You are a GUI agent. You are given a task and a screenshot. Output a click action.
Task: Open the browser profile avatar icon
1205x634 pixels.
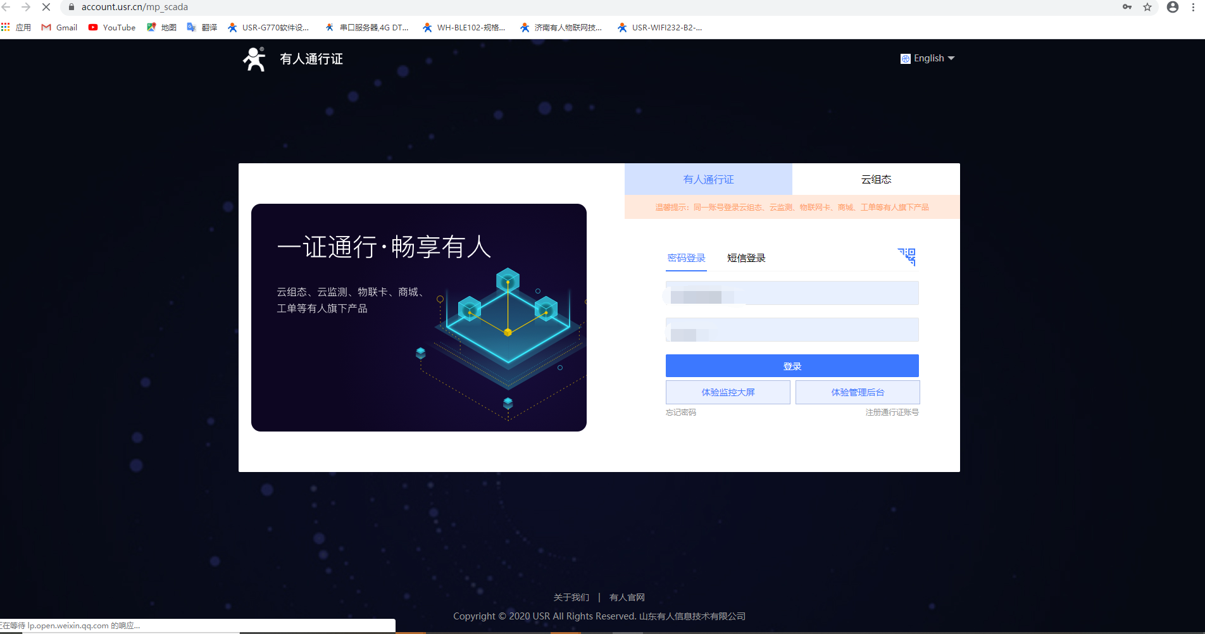pos(1173,7)
